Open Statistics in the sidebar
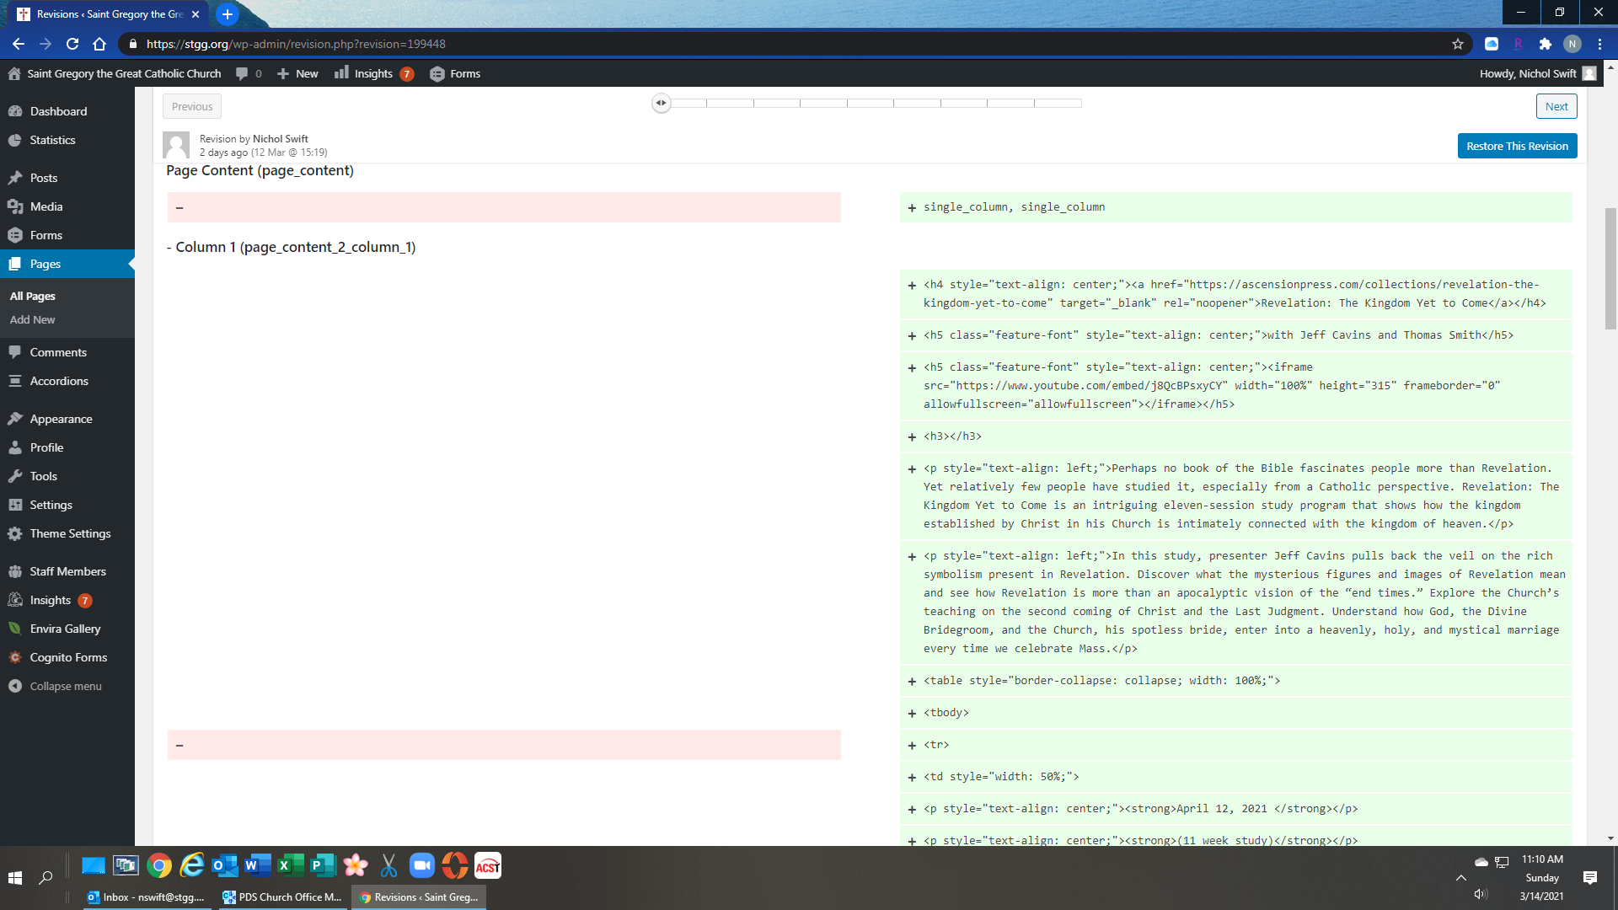This screenshot has width=1618, height=910. (52, 140)
